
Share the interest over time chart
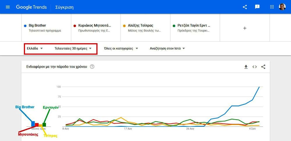pyautogui.click(x=263, y=67)
